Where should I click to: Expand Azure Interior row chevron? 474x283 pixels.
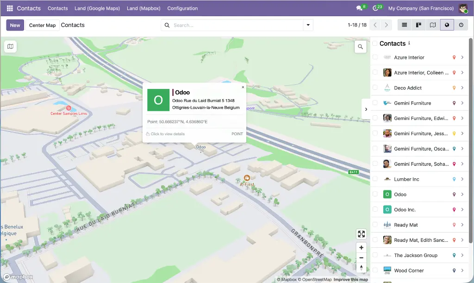(462, 57)
